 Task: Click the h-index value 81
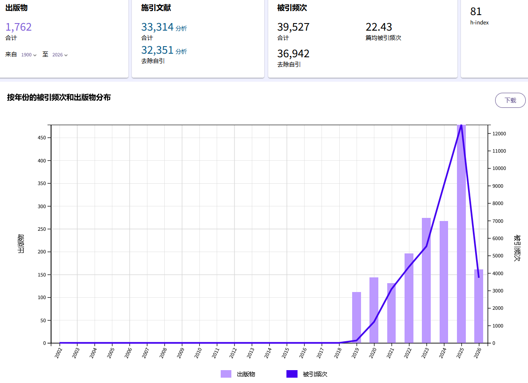click(x=476, y=12)
